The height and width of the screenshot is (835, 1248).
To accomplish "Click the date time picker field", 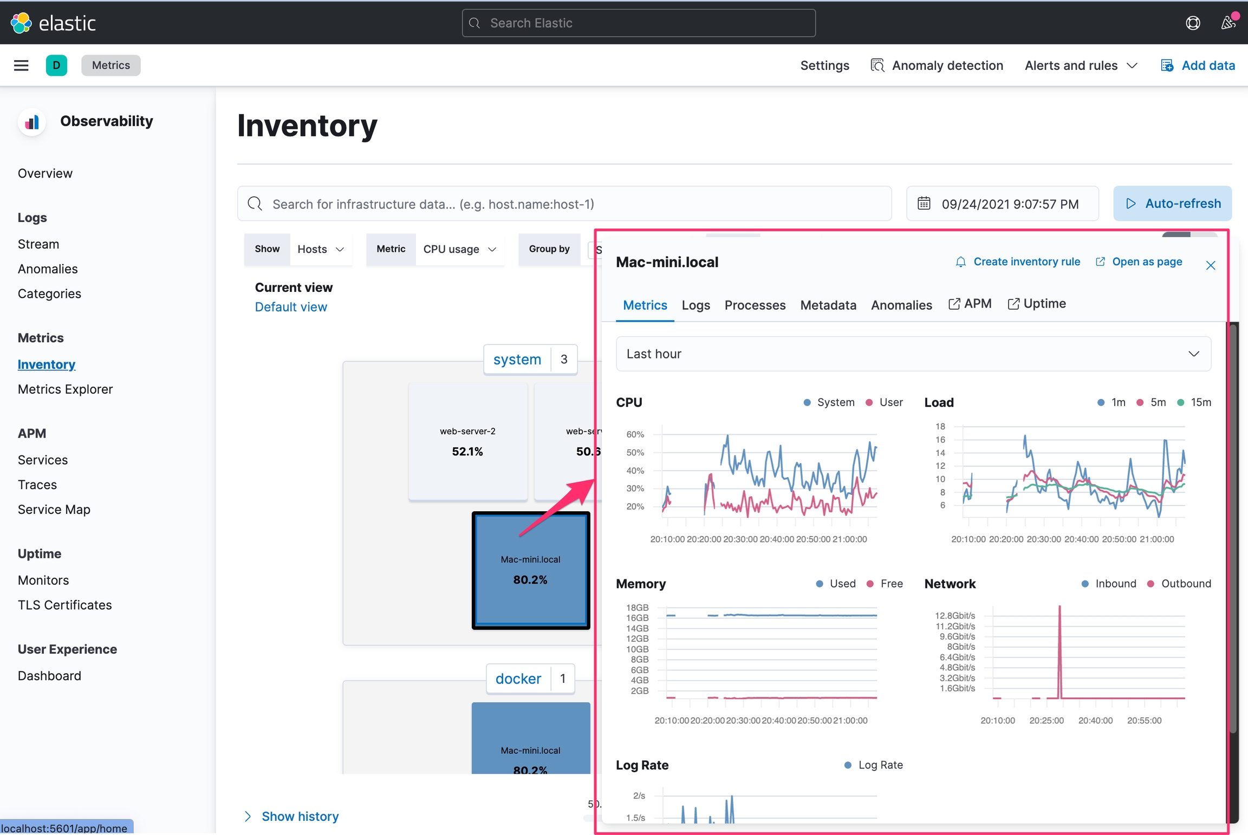I will (1003, 204).
